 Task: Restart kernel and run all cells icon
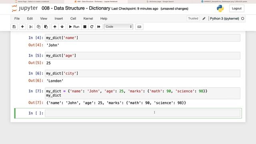99,27
